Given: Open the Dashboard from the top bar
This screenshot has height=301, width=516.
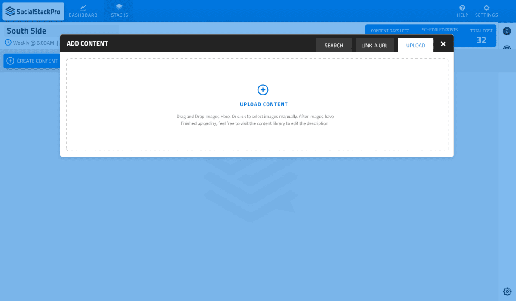Looking at the screenshot, I should (83, 11).
